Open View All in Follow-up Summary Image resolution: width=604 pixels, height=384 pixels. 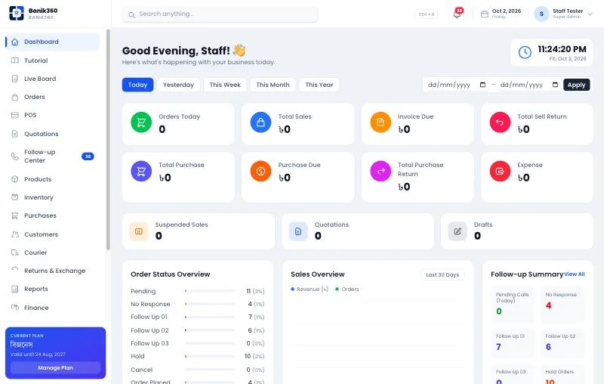pyautogui.click(x=575, y=274)
